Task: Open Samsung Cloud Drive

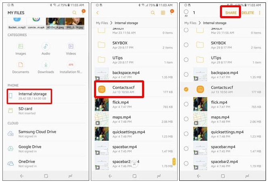Action: (x=46, y=134)
